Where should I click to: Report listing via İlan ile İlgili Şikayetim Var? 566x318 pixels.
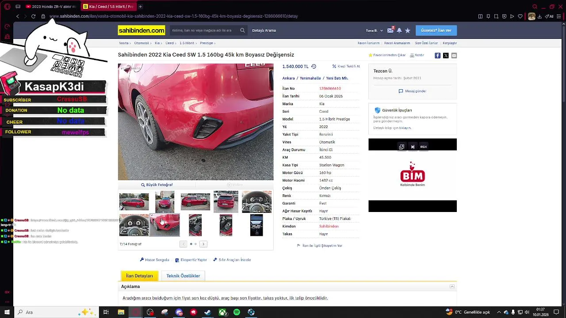[319, 246]
